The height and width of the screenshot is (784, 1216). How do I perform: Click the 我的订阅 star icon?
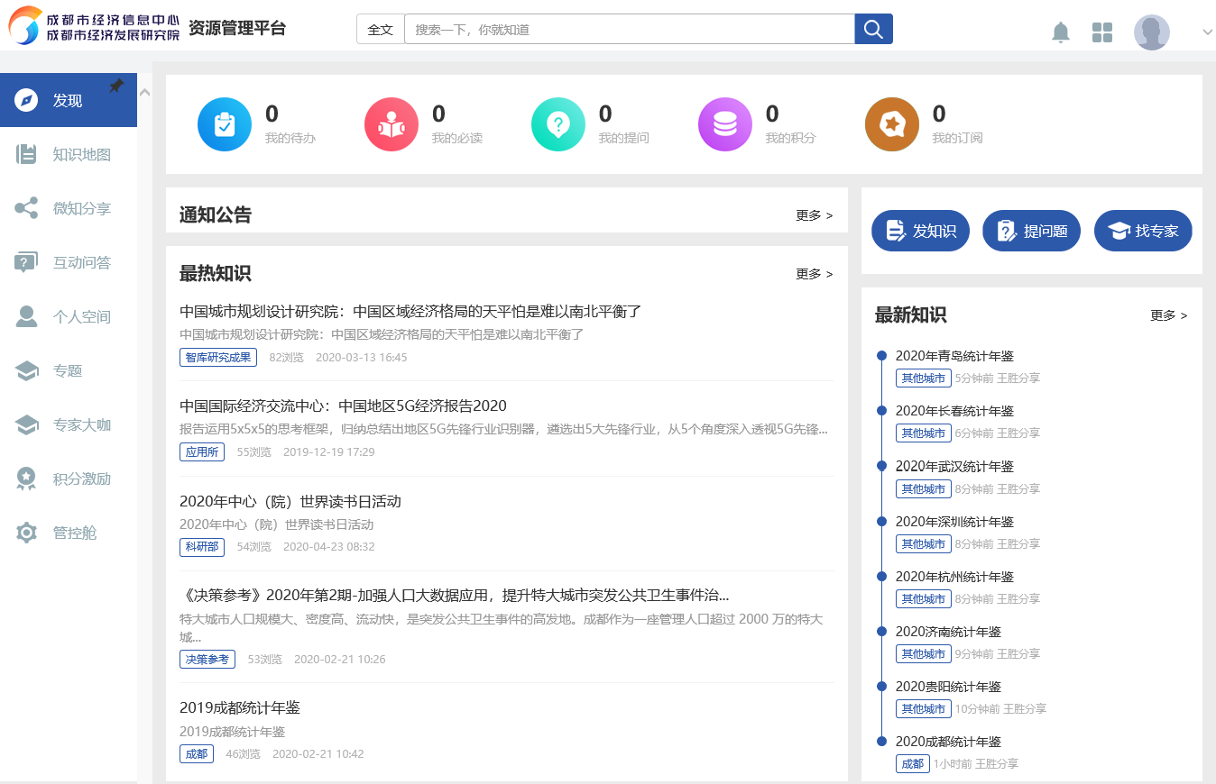(892, 124)
